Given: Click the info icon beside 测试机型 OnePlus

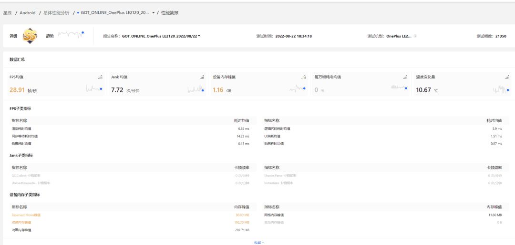Looking at the screenshot, I should coord(415,36).
